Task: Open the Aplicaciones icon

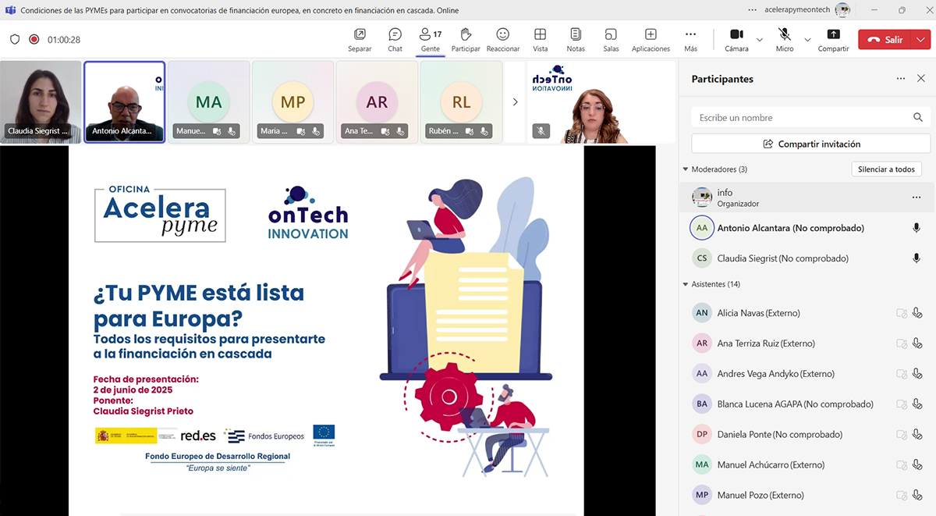Action: pos(650,37)
